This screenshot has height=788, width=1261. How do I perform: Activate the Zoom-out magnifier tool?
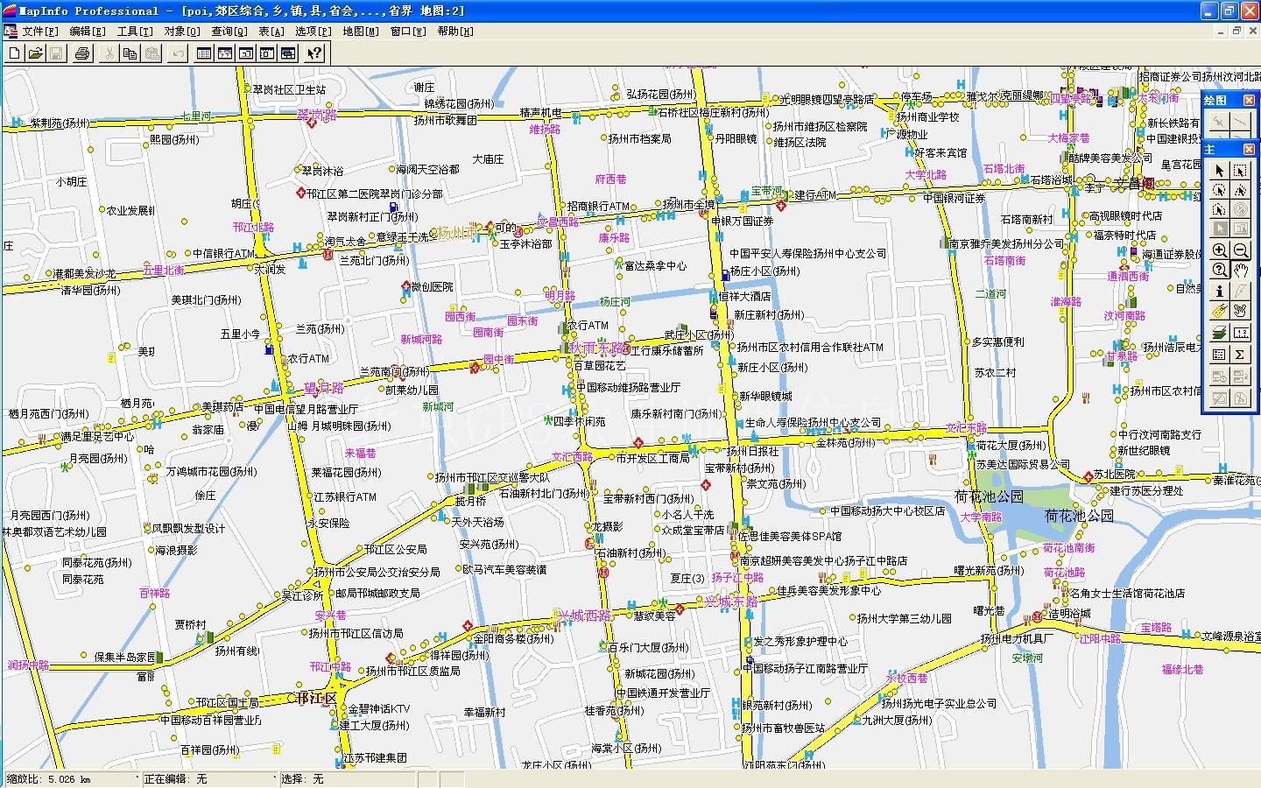1240,250
